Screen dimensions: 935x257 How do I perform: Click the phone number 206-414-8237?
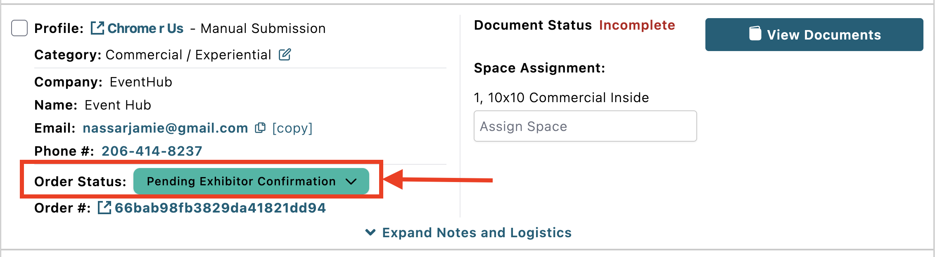coord(152,151)
